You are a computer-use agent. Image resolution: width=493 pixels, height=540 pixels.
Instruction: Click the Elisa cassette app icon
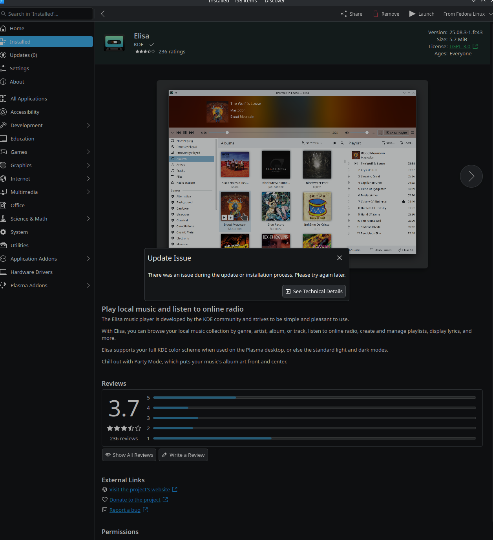114,42
